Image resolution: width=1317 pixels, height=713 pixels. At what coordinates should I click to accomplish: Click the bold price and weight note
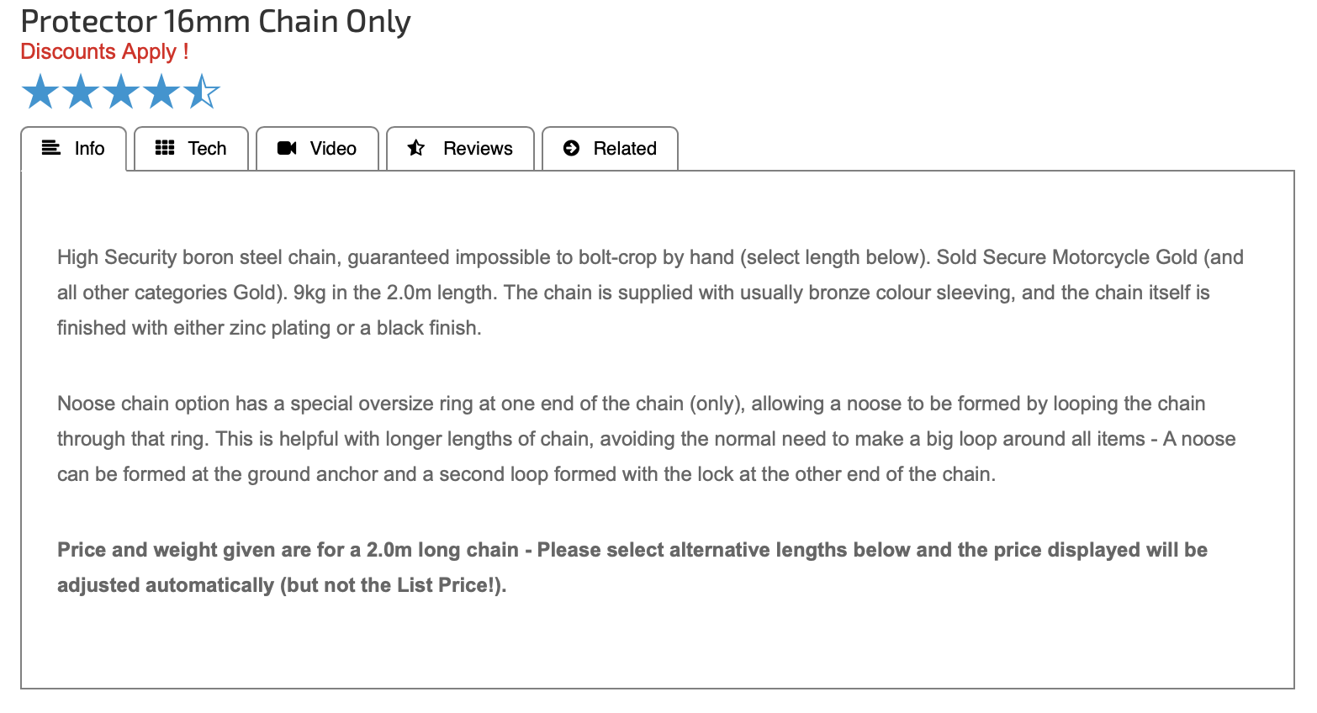632,568
